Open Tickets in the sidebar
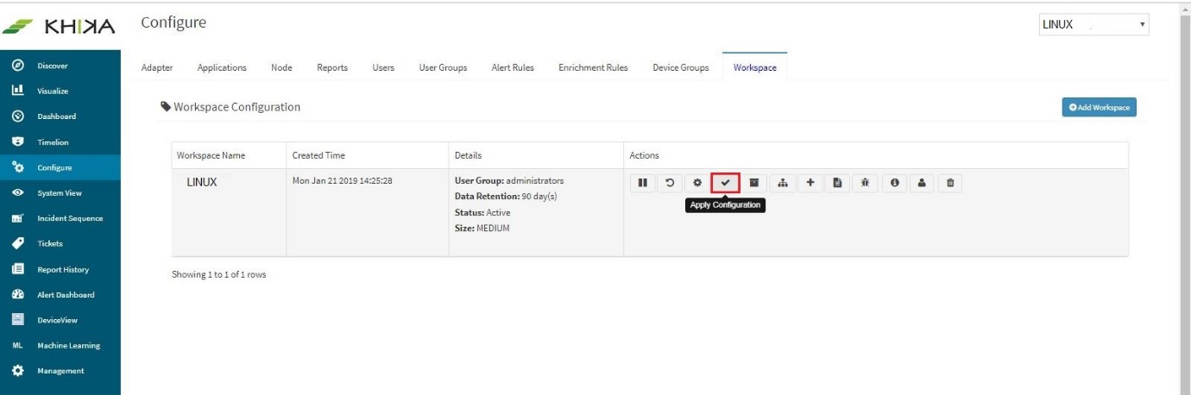Viewport: 1191px width, 395px height. point(60,243)
